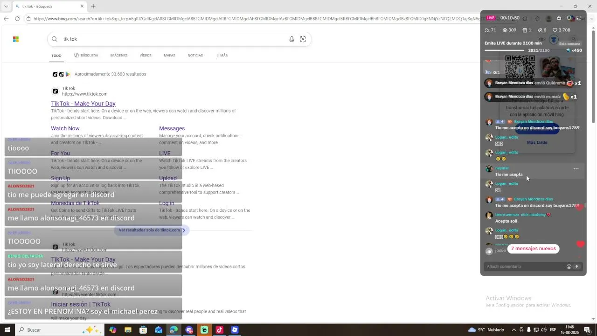Click the heart likes counter showing 3.708
The width and height of the screenshot is (597, 336).
[x=562, y=30]
